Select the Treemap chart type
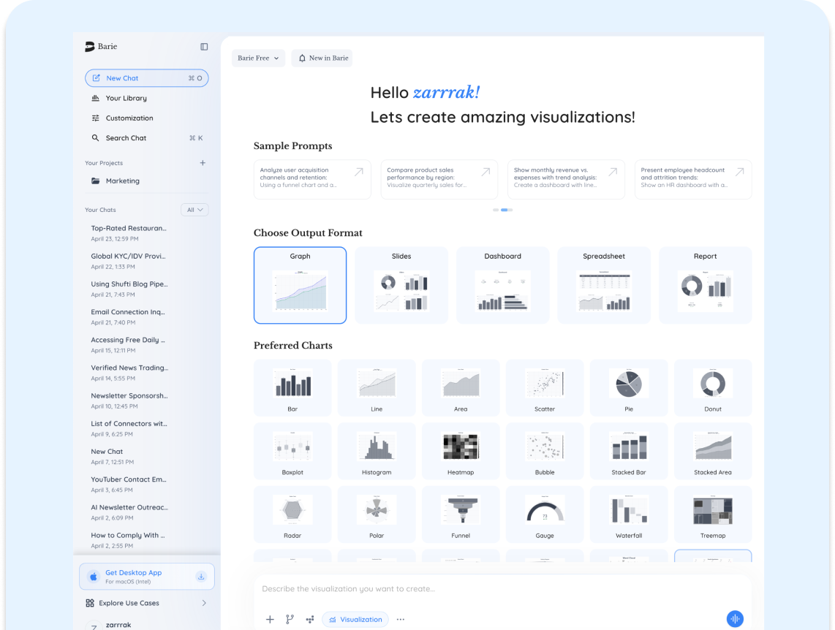Image resolution: width=835 pixels, height=630 pixels. coord(713,514)
